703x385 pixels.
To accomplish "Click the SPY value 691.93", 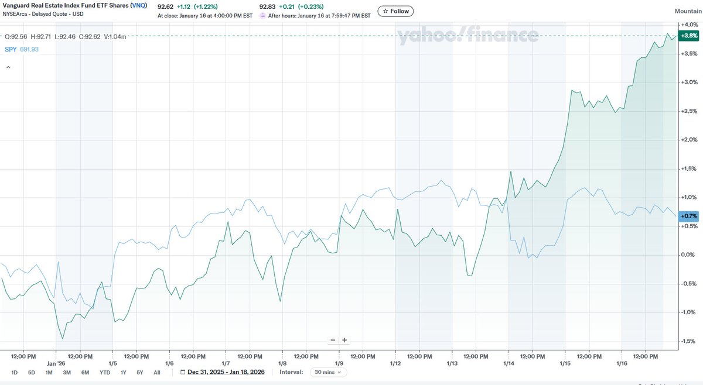I will tap(29, 49).
